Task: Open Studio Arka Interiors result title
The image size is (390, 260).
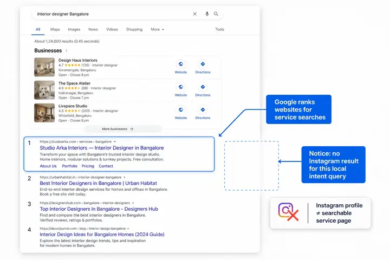Action: 102,148
